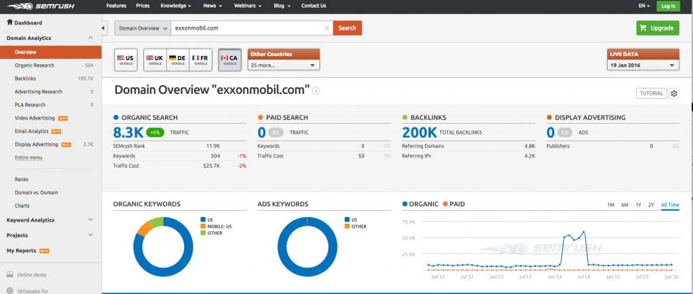The height and width of the screenshot is (294, 693).
Task: Select 6M chart time range
Action: point(625,205)
